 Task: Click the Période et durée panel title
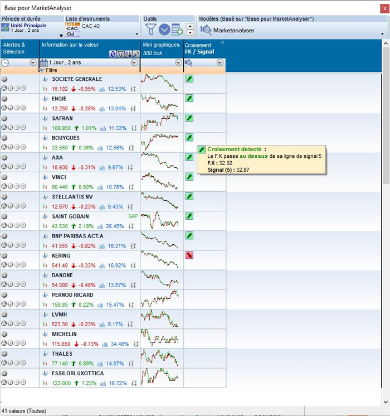pos(21,19)
